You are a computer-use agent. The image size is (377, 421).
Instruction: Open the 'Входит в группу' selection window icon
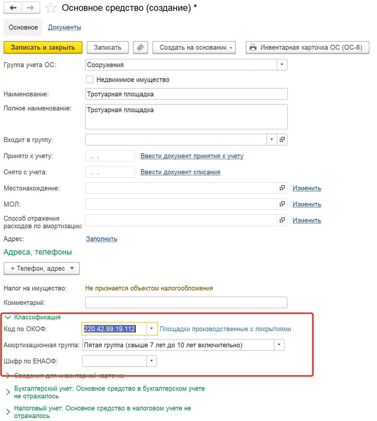[x=282, y=139]
